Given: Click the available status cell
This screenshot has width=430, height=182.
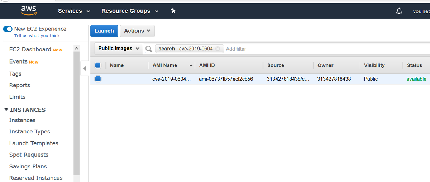Looking at the screenshot, I should click(x=416, y=79).
